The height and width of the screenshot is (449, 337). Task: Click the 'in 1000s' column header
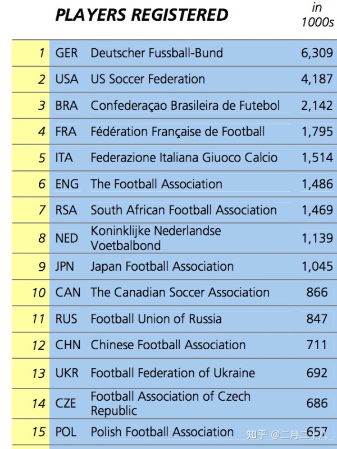317,15
